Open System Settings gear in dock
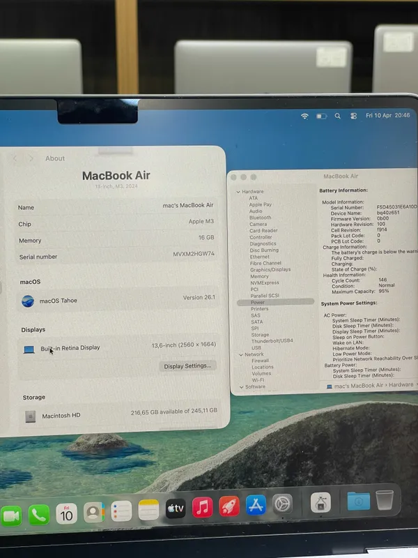Screen dimensions: 418x558 283,504
